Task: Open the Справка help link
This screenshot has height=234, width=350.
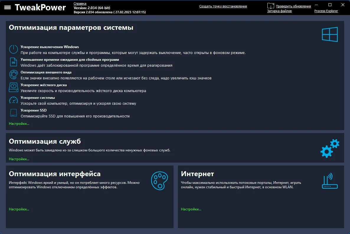Action: [80, 4]
